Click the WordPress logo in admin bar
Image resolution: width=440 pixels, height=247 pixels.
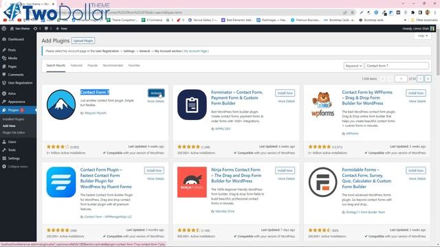coord(4,29)
